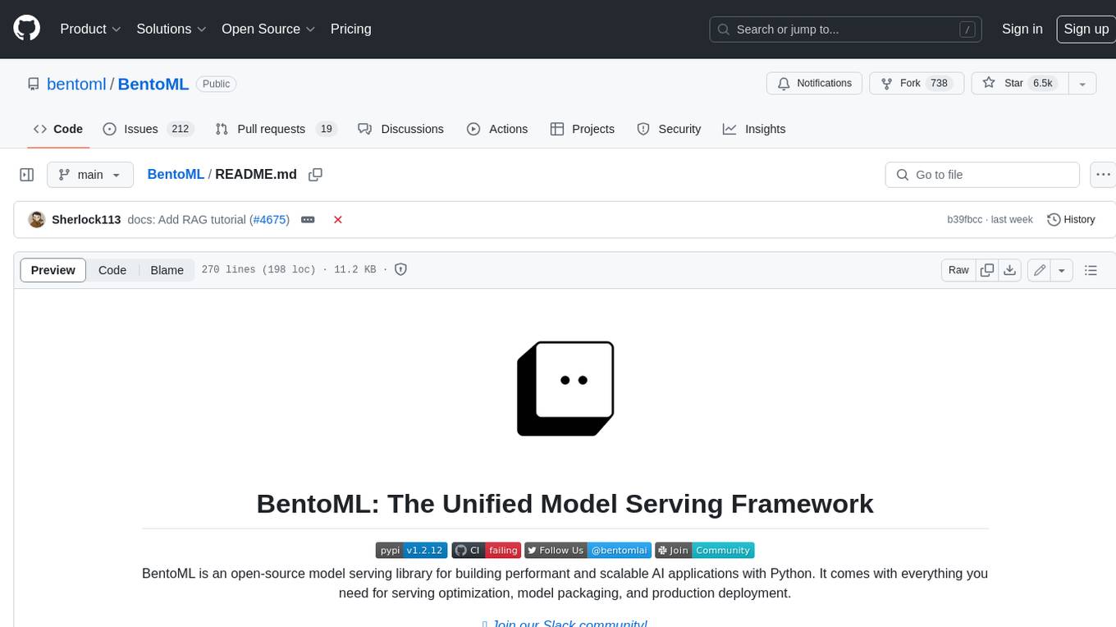Expand the Product menu
The height and width of the screenshot is (627, 1116).
point(90,29)
